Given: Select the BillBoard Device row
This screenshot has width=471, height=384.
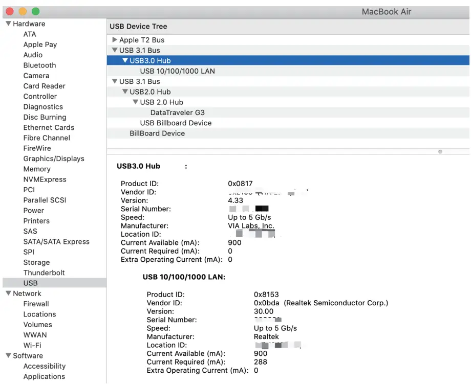Looking at the screenshot, I should (157, 133).
